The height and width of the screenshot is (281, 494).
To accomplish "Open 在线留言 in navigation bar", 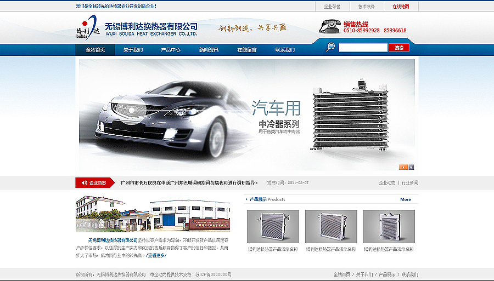I will click(x=246, y=50).
